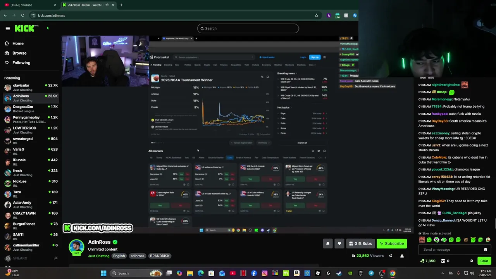Open Instagram from taskbar

[265, 273]
